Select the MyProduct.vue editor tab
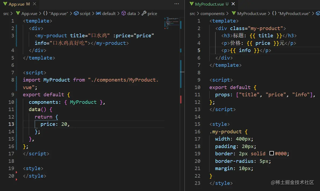This screenshot has width=320, height=191. (x=209, y=4)
